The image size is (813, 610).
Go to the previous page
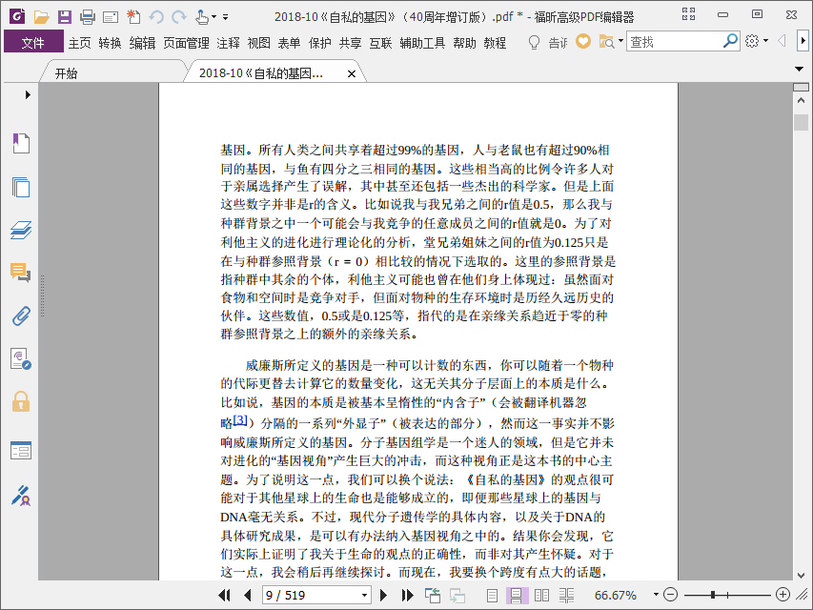point(247,595)
